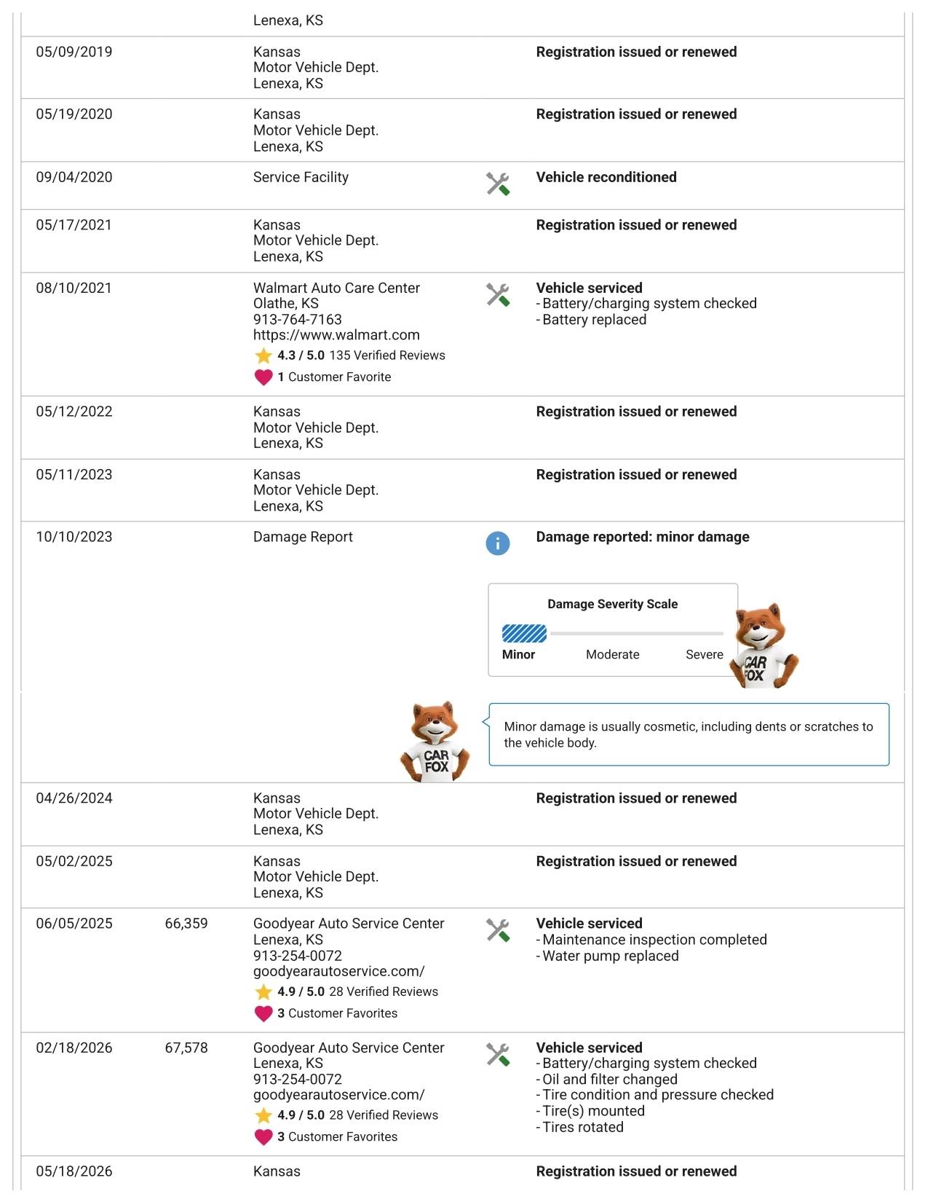Click Goodyear phone number in 02/18/2026 entry

[298, 1079]
